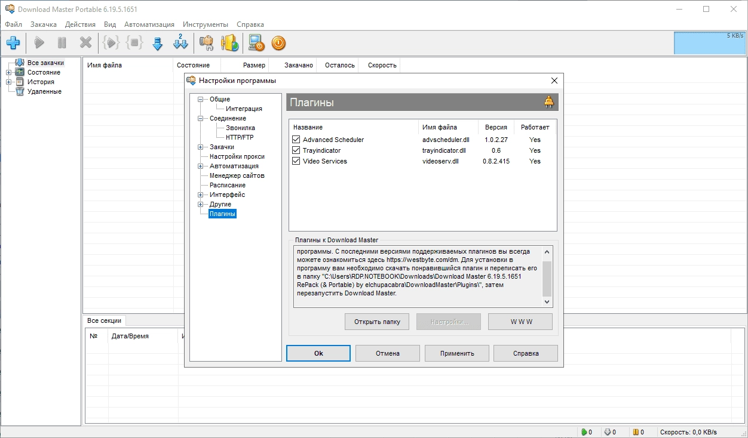The image size is (748, 438).
Task: Click the green active downloads status icon
Action: (x=584, y=432)
